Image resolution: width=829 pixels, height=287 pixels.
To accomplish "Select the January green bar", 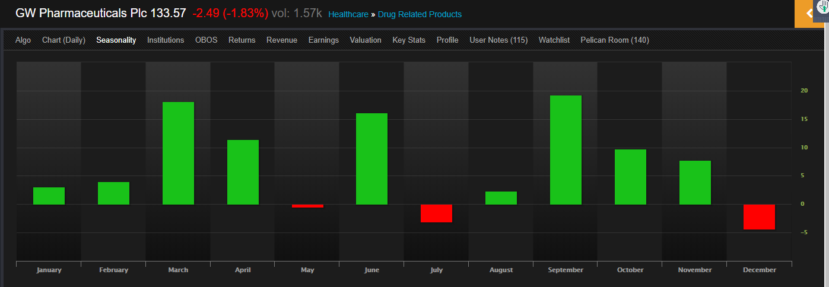I will pyautogui.click(x=49, y=196).
